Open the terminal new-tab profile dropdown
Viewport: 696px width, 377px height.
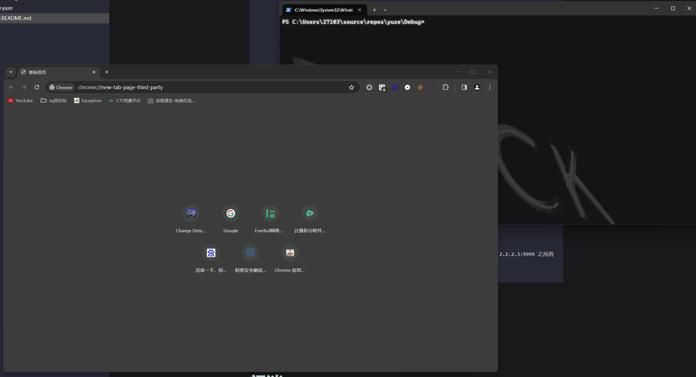point(385,10)
